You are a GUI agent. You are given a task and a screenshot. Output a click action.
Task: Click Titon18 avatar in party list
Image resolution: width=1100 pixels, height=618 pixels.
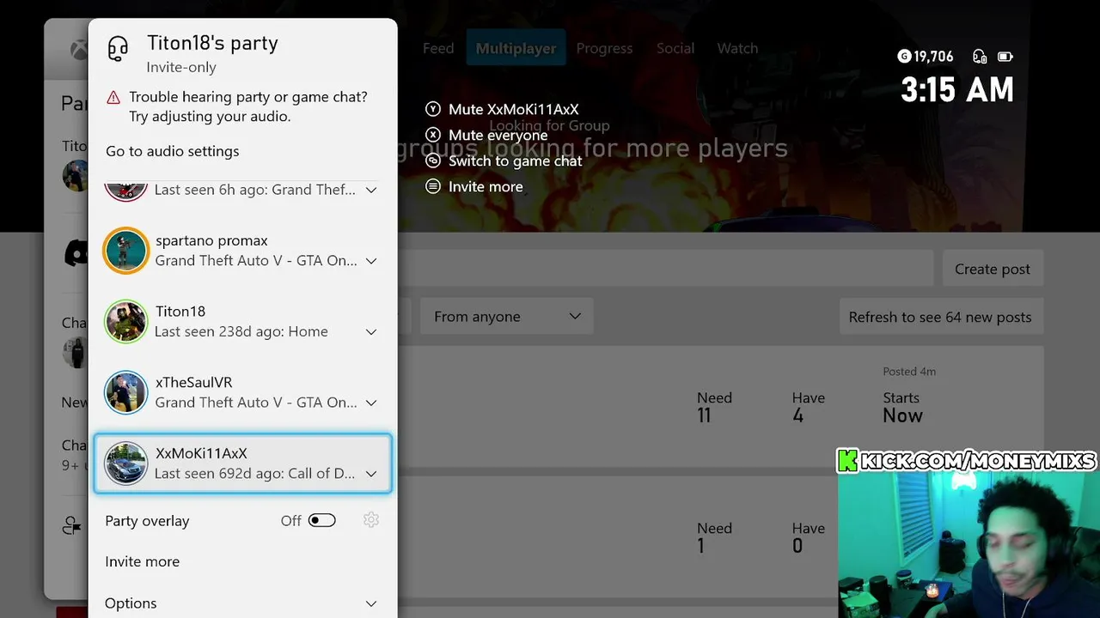point(125,322)
